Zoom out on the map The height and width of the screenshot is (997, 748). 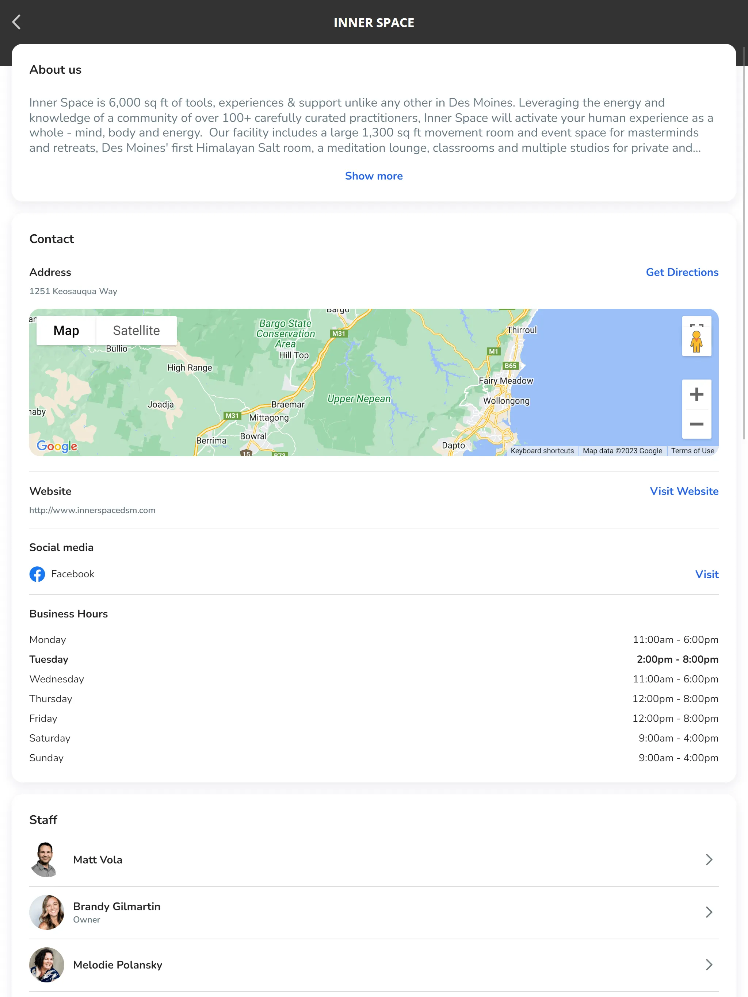(695, 424)
